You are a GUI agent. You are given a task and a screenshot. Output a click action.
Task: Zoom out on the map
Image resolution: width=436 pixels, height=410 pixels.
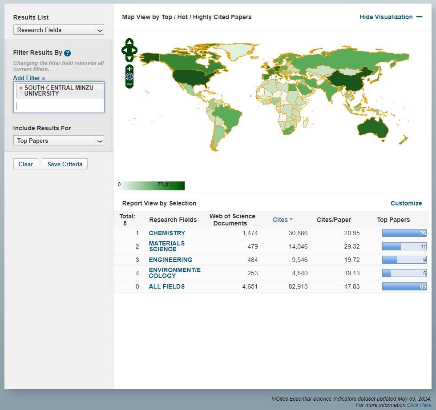(129, 84)
